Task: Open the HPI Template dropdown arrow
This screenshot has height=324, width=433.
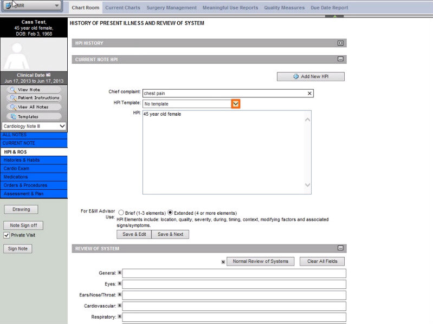Action: (236, 104)
